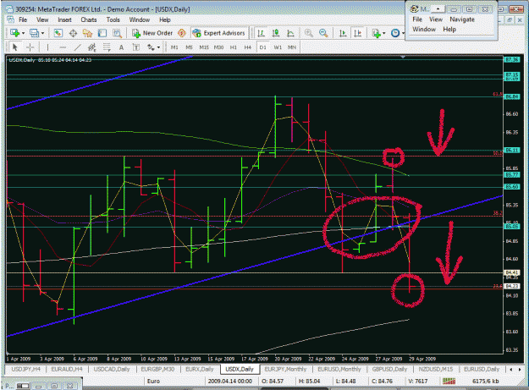
Task: Open the Charts menu
Action: (89, 20)
